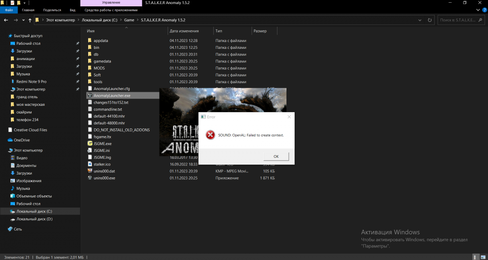The height and width of the screenshot is (260, 488).
Task: Select the fsgame.ltx file
Action: (x=102, y=137)
